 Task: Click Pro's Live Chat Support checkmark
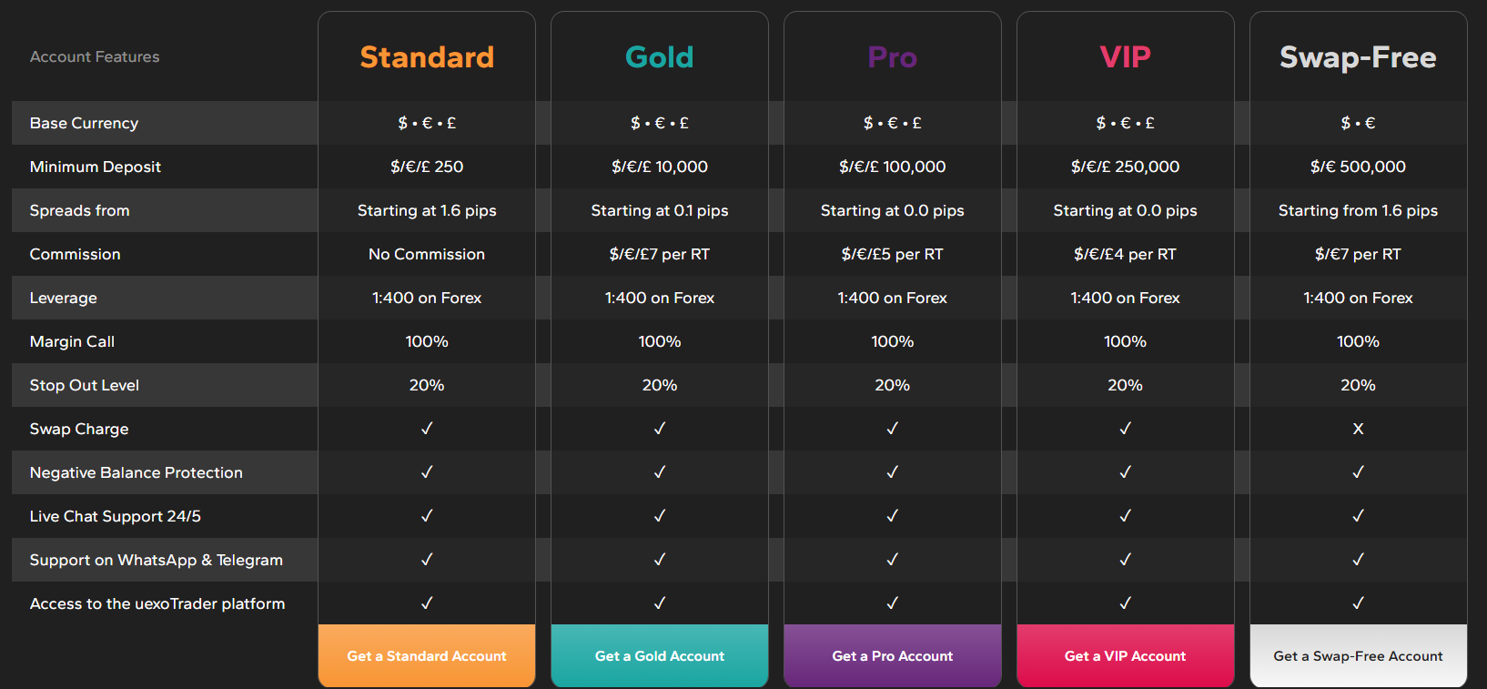click(x=893, y=516)
